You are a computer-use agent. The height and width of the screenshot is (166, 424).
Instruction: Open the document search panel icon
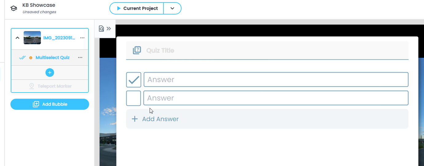pyautogui.click(x=101, y=29)
